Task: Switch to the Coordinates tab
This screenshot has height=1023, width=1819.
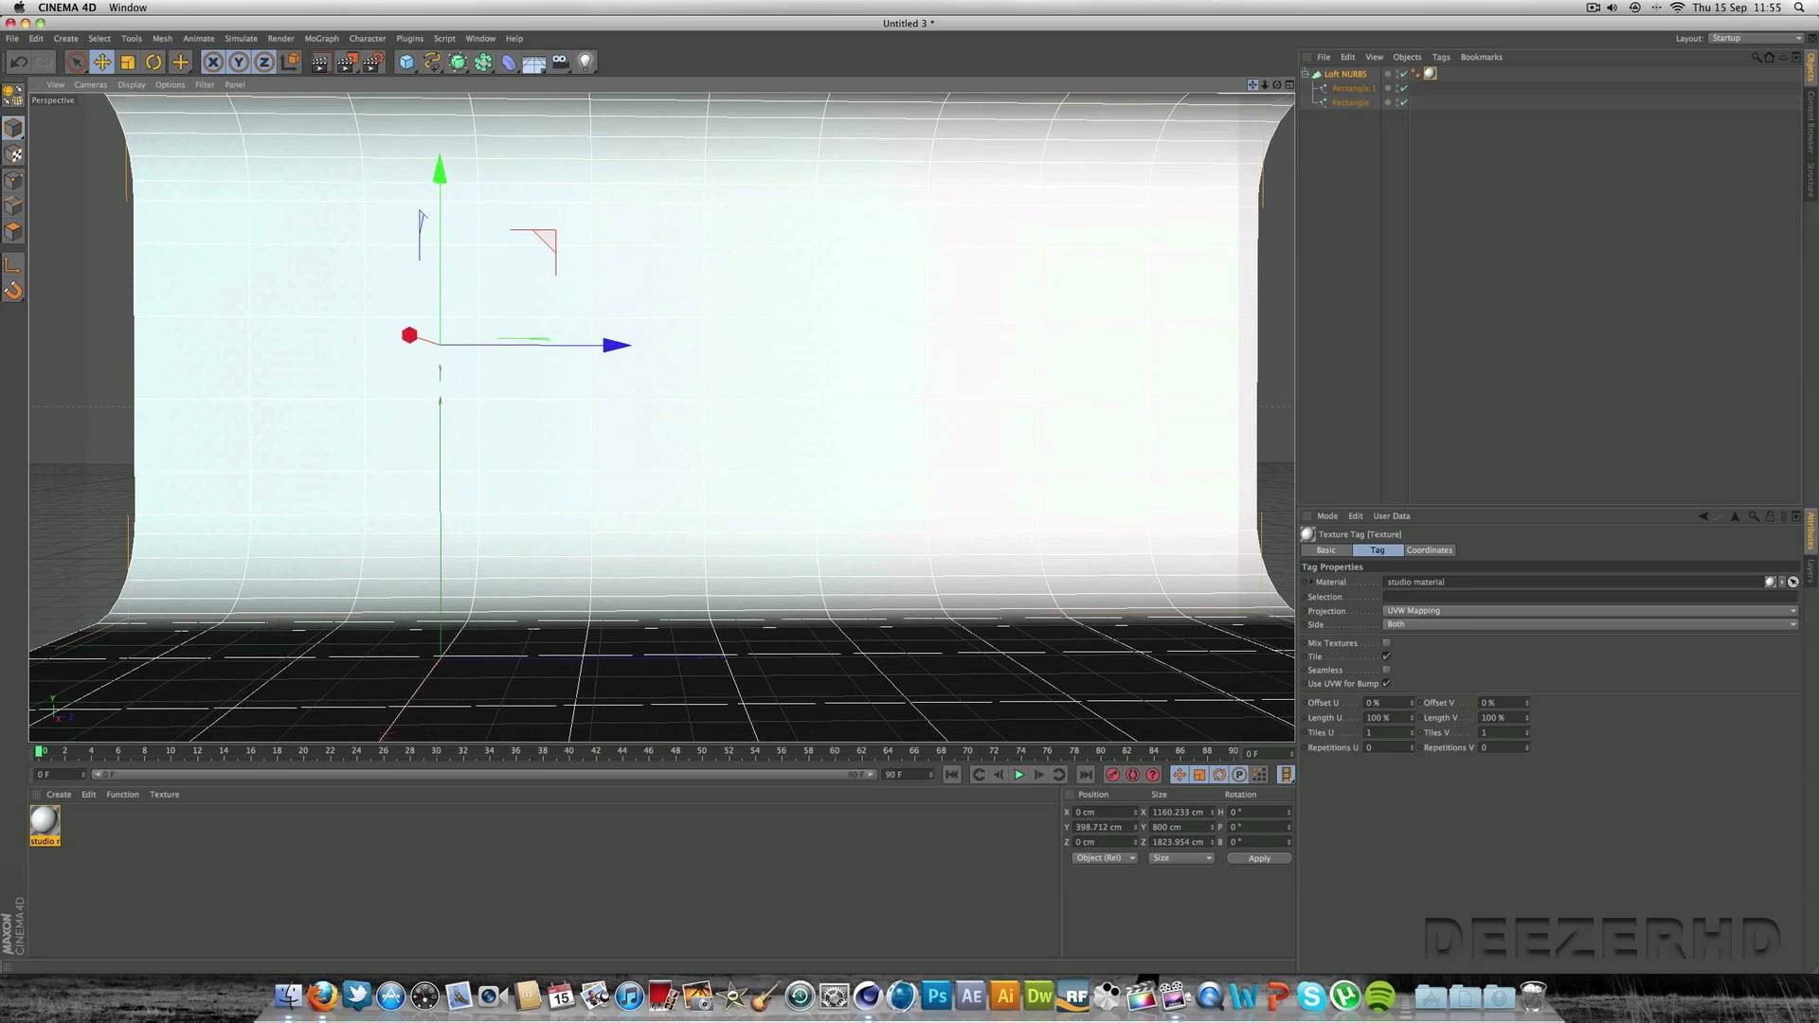Action: (1429, 550)
